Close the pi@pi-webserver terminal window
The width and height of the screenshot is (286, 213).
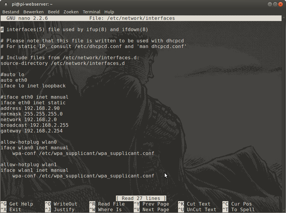pos(280,4)
